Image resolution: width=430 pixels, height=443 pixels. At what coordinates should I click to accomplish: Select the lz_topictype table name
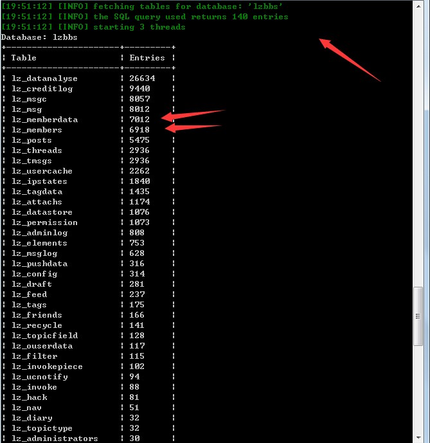coord(42,428)
